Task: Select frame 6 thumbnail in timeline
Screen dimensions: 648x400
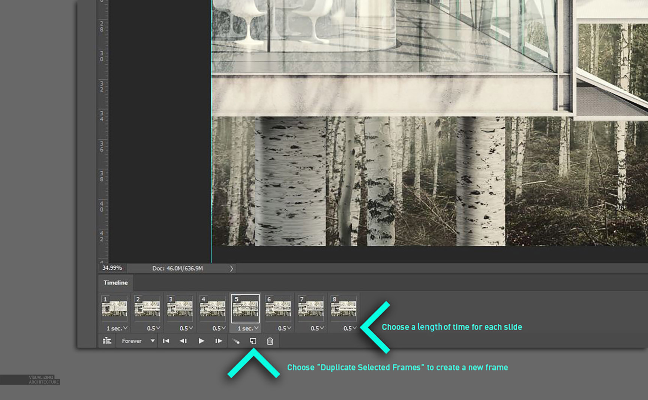Action: pos(278,309)
